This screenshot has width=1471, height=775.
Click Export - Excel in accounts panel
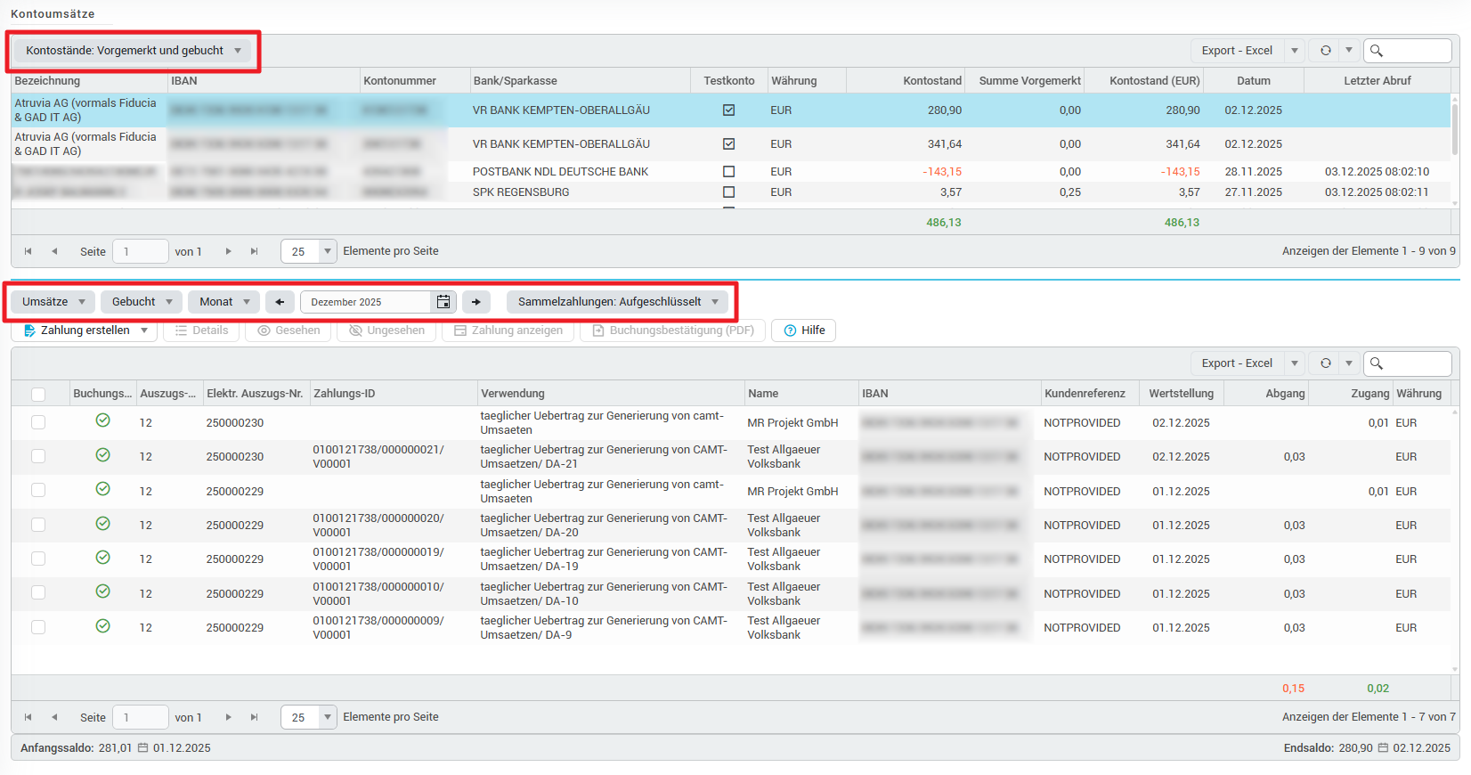(1236, 51)
